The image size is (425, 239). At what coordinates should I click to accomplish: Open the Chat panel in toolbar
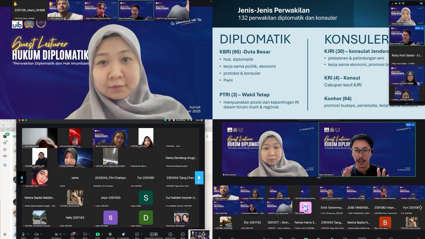(x=72, y=234)
